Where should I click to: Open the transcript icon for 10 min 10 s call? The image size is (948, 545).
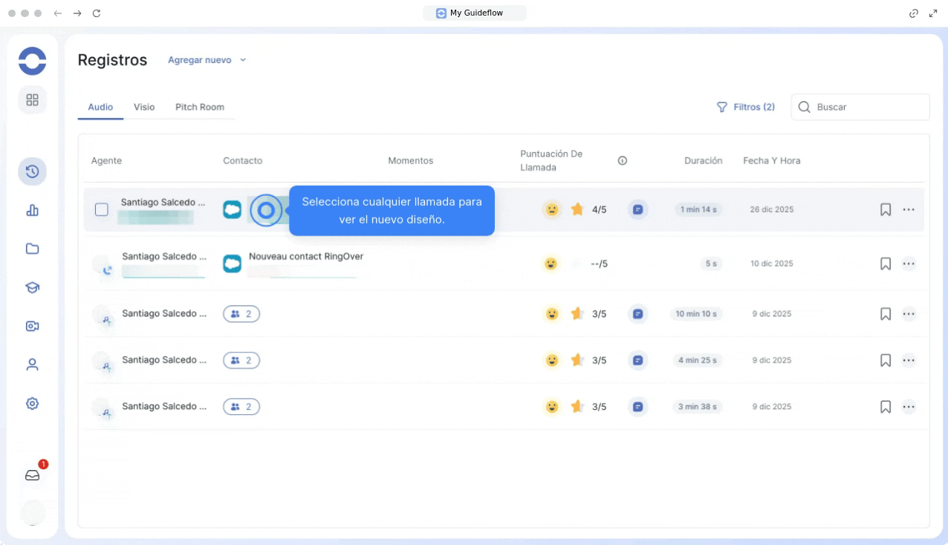637,314
